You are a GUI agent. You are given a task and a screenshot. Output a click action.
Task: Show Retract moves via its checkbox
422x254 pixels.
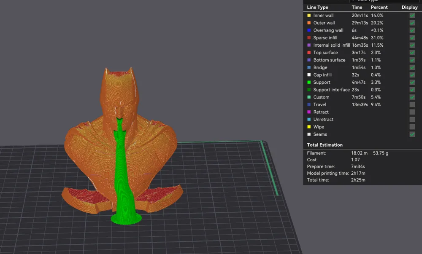pyautogui.click(x=412, y=112)
